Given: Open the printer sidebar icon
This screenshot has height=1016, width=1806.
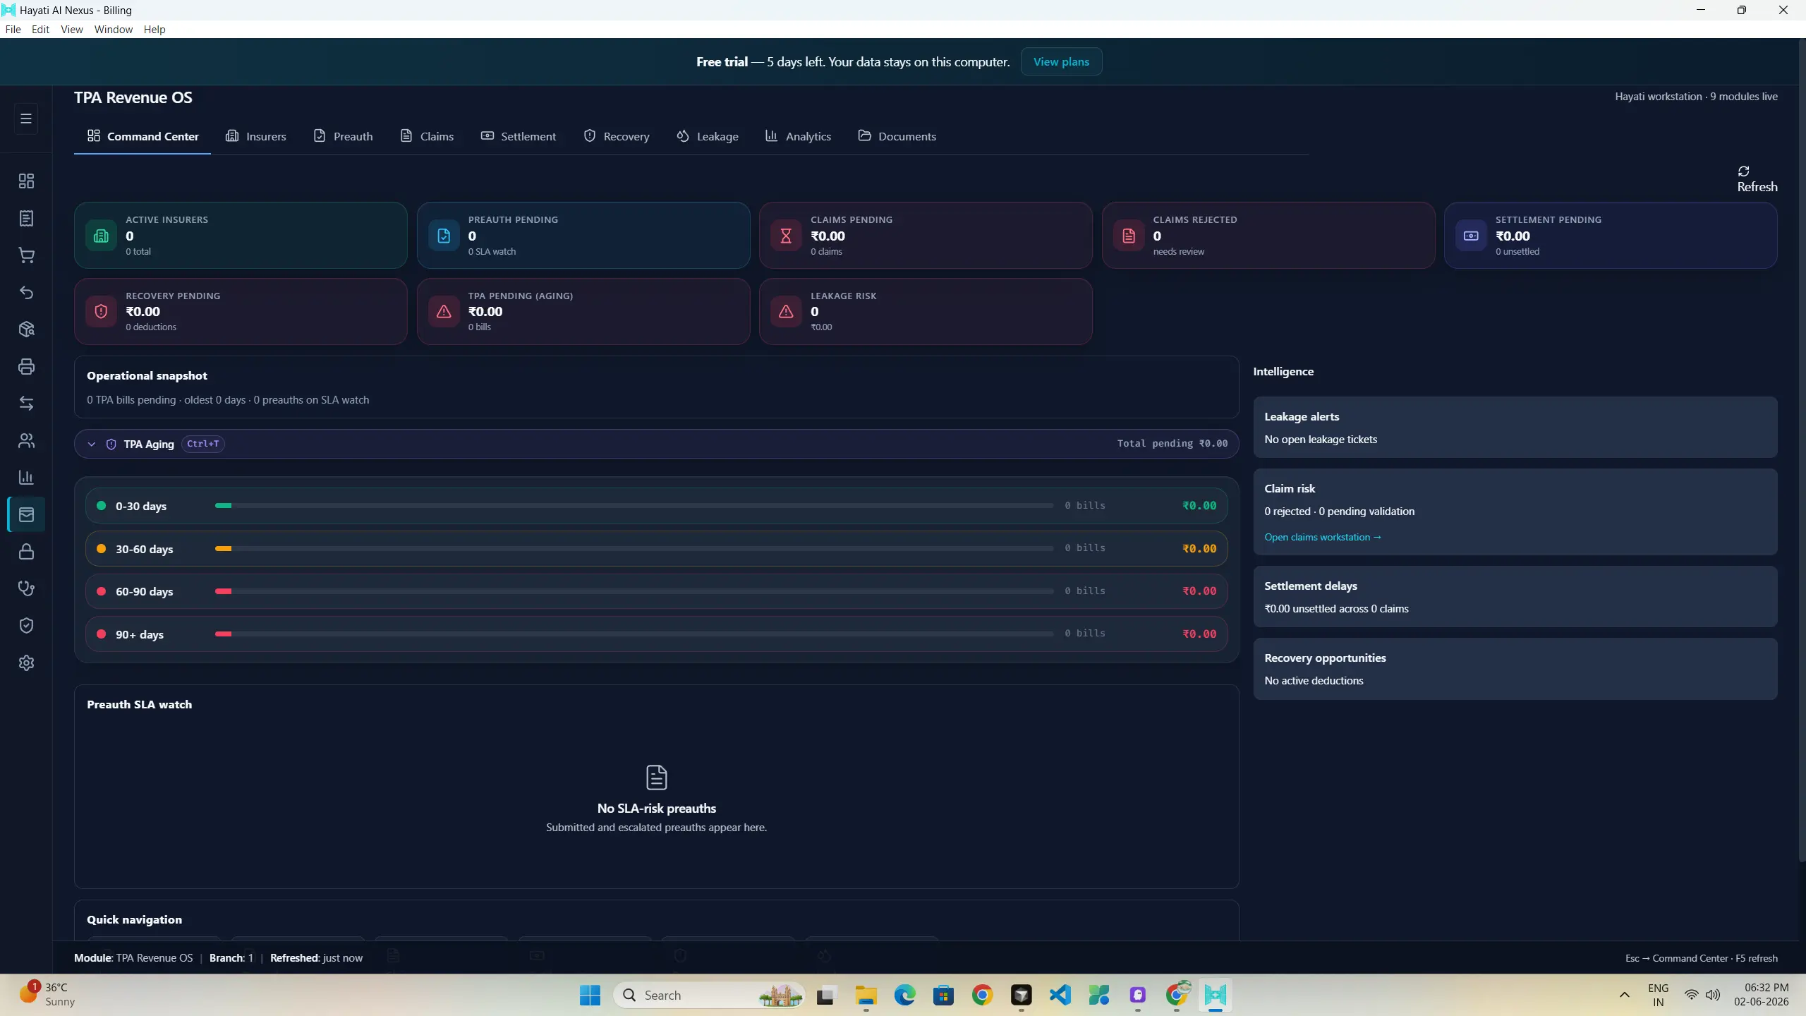Looking at the screenshot, I should (x=26, y=367).
